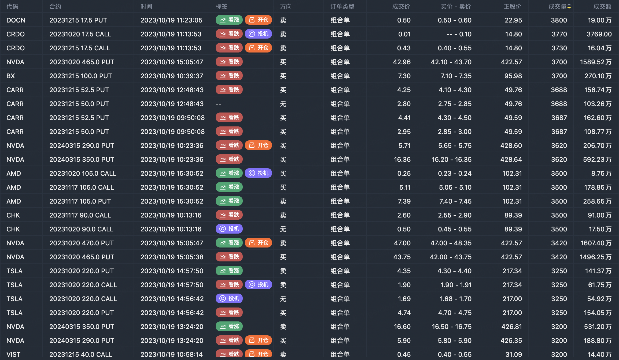The image size is (619, 360).
Task: Click the 看跌 tag on CARR 09:50:08 50.0 PUT
Action: coord(229,131)
